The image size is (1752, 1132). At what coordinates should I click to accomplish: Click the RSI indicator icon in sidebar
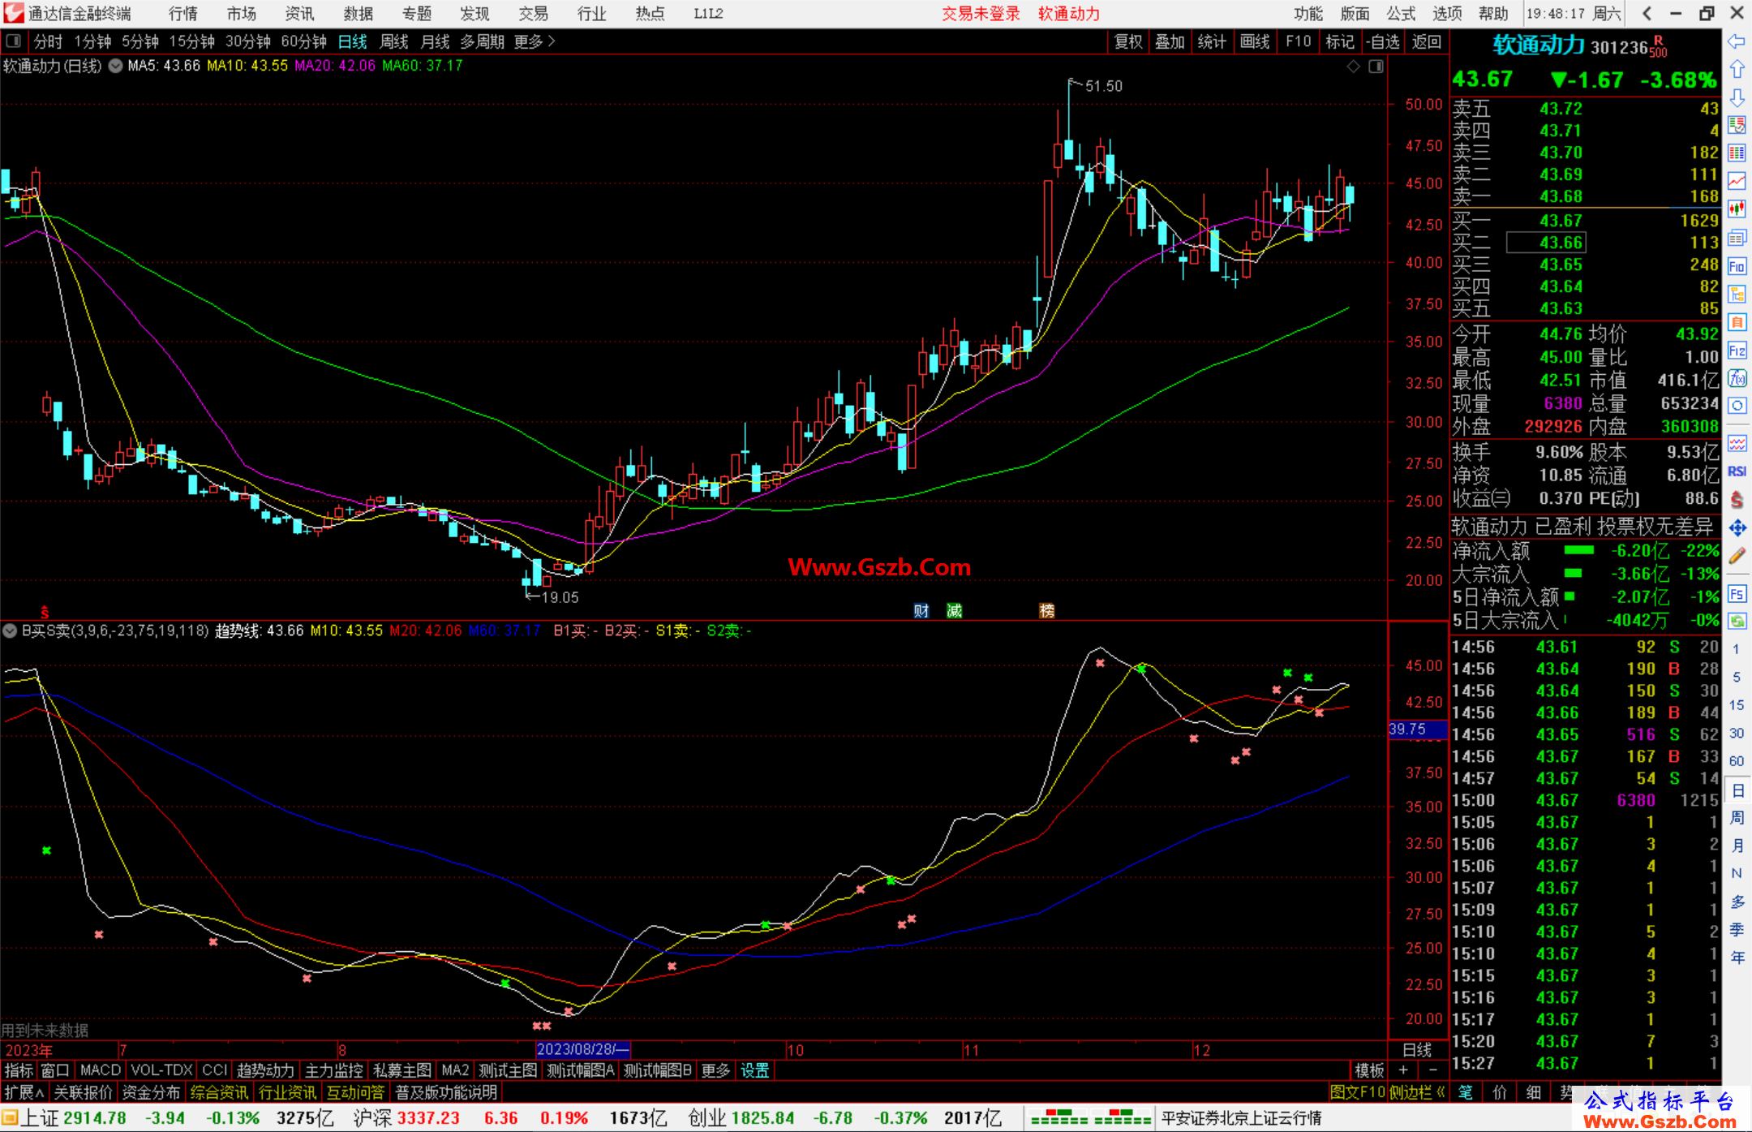point(1737,471)
